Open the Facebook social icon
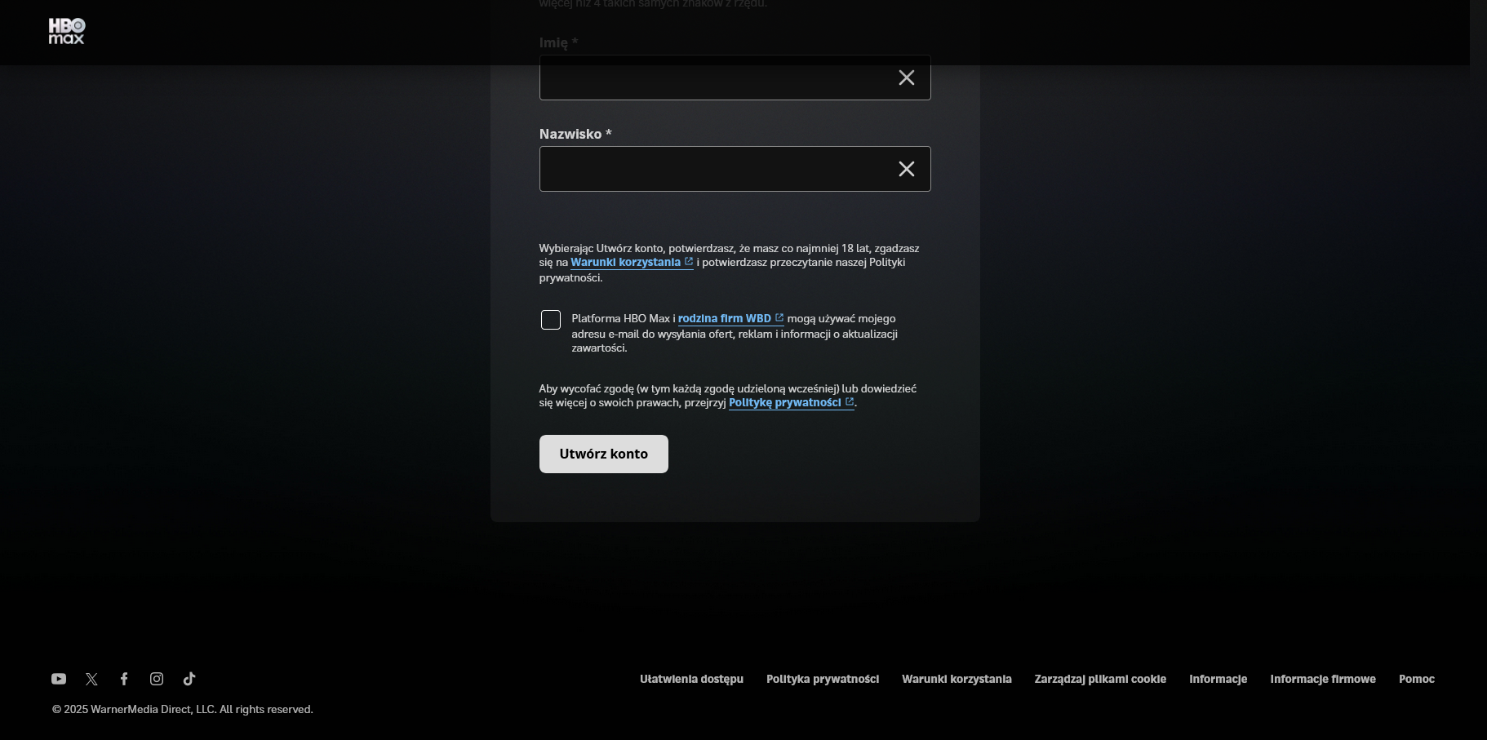1487x740 pixels. (124, 679)
